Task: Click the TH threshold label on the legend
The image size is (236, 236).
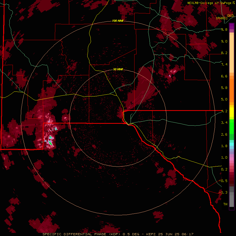Action: point(225,204)
